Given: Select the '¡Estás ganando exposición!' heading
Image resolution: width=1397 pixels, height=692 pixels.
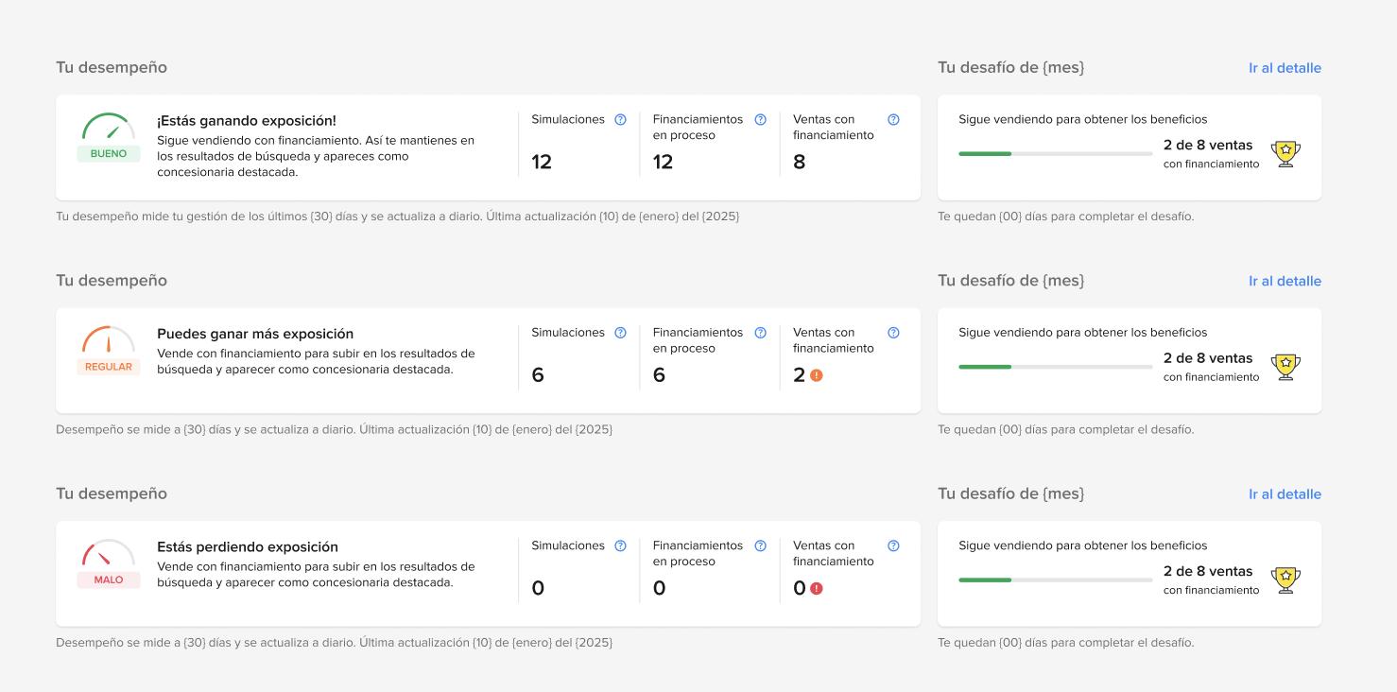Looking at the screenshot, I should coord(247,121).
